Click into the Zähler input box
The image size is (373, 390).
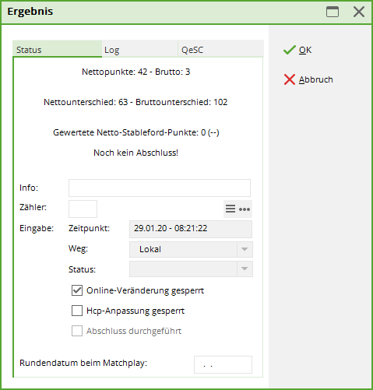pyautogui.click(x=83, y=209)
